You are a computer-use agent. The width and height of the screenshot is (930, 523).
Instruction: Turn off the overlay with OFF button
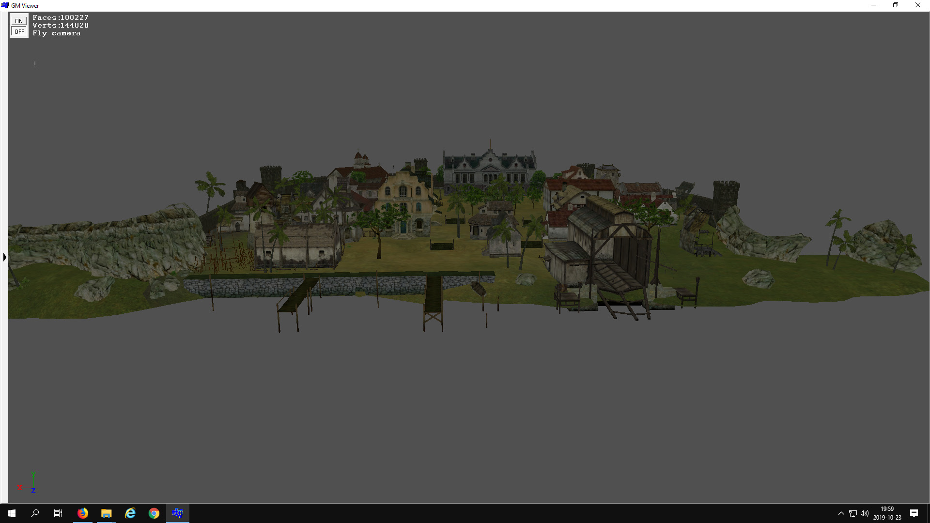coord(19,31)
